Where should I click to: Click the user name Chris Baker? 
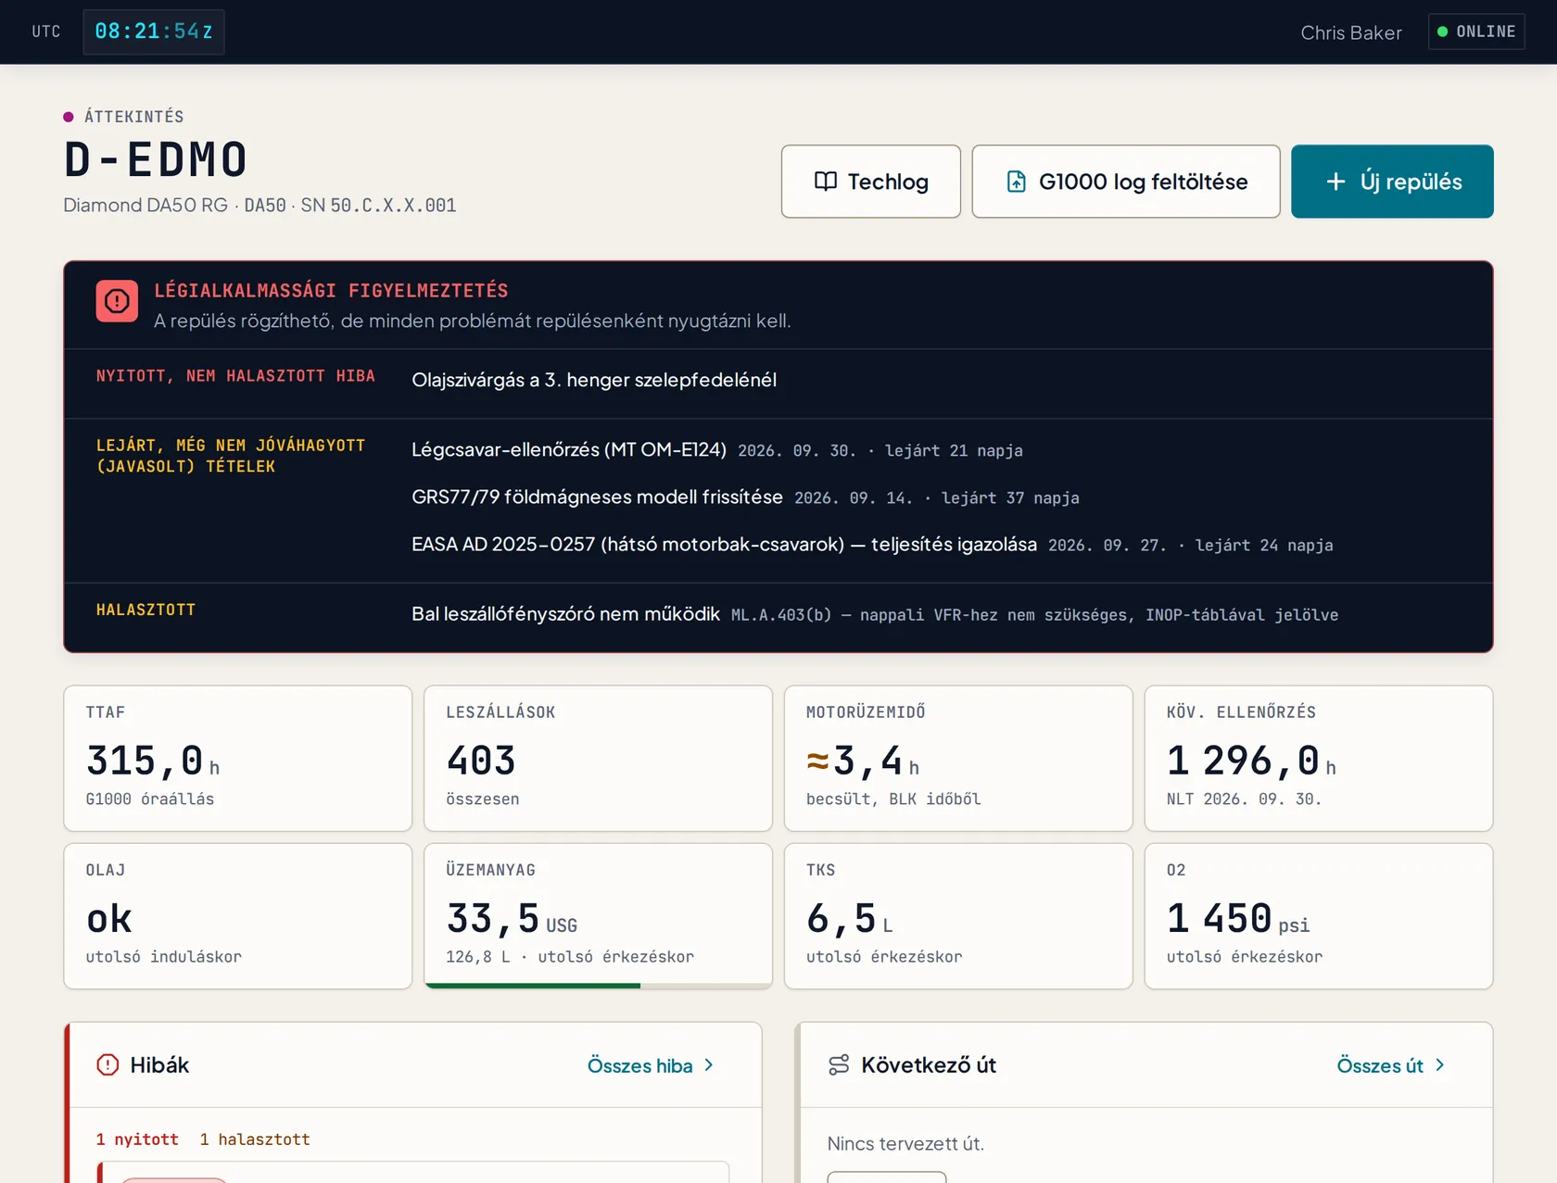(1350, 32)
